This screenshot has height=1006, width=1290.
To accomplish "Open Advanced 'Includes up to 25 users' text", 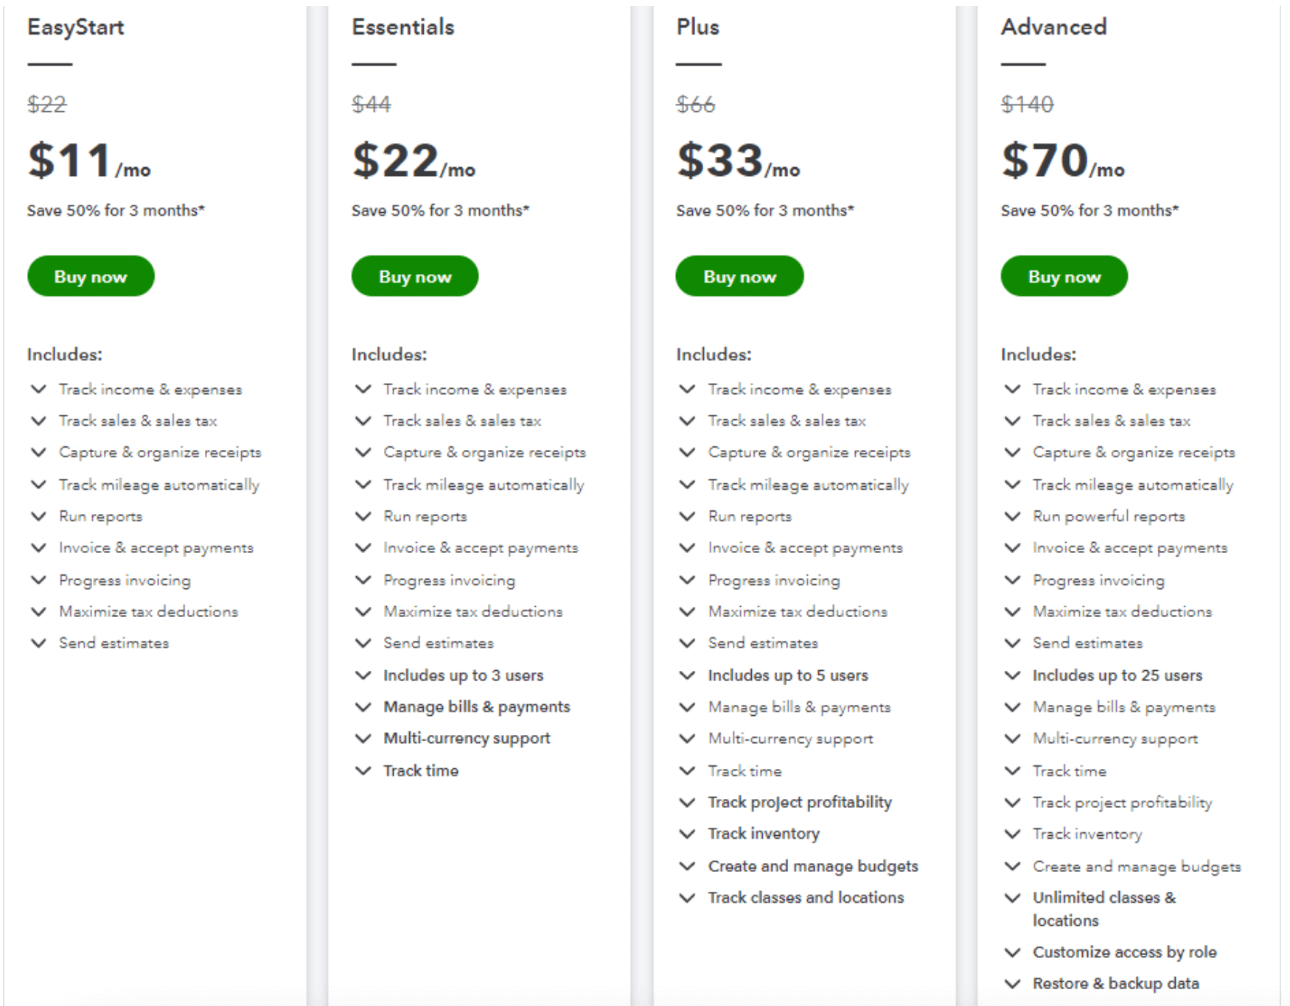I will click(x=1117, y=675).
